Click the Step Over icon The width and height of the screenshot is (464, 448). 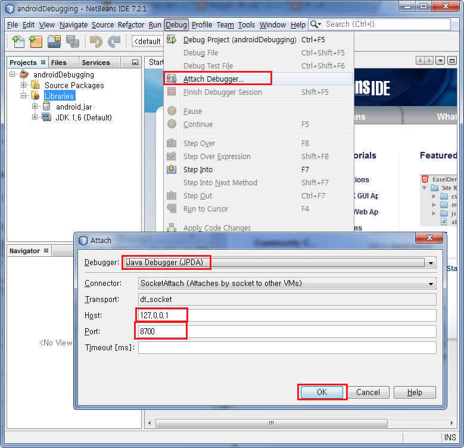tap(172, 143)
